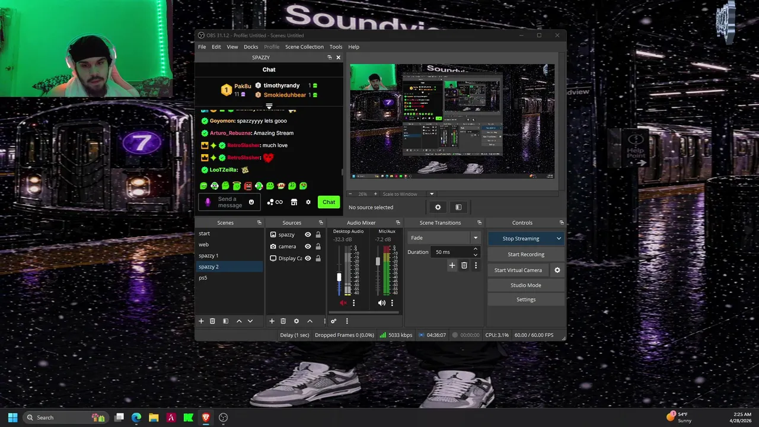The image size is (759, 427).
Task: Unmute Desktop Audio speaker icon
Action: (x=343, y=303)
